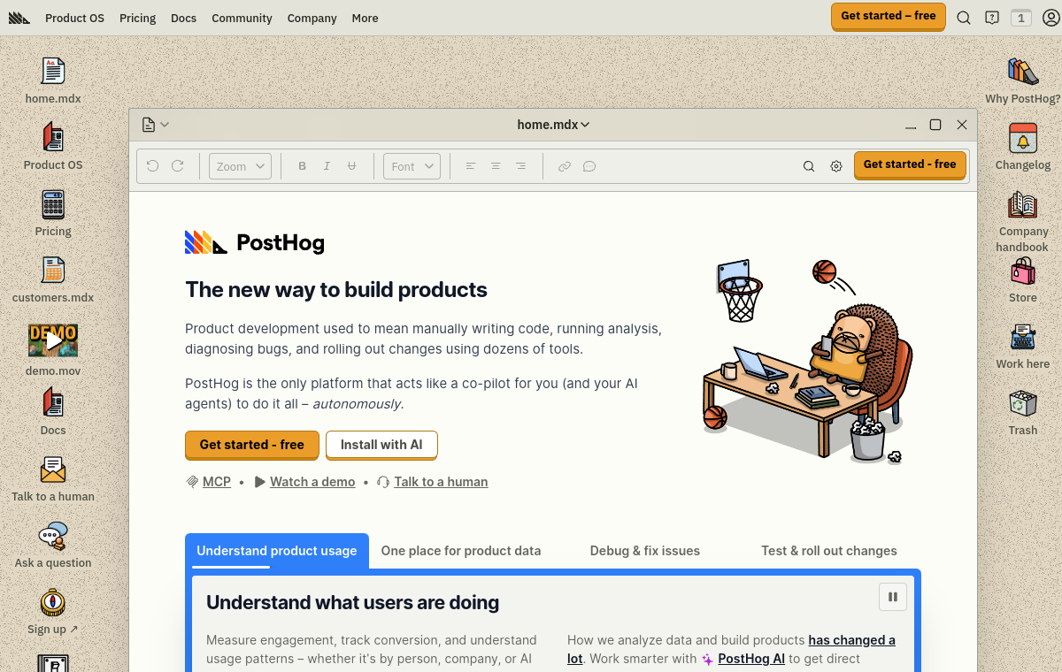This screenshot has width=1062, height=672.
Task: Switch to Test & roll out changes tab
Action: [x=829, y=551]
